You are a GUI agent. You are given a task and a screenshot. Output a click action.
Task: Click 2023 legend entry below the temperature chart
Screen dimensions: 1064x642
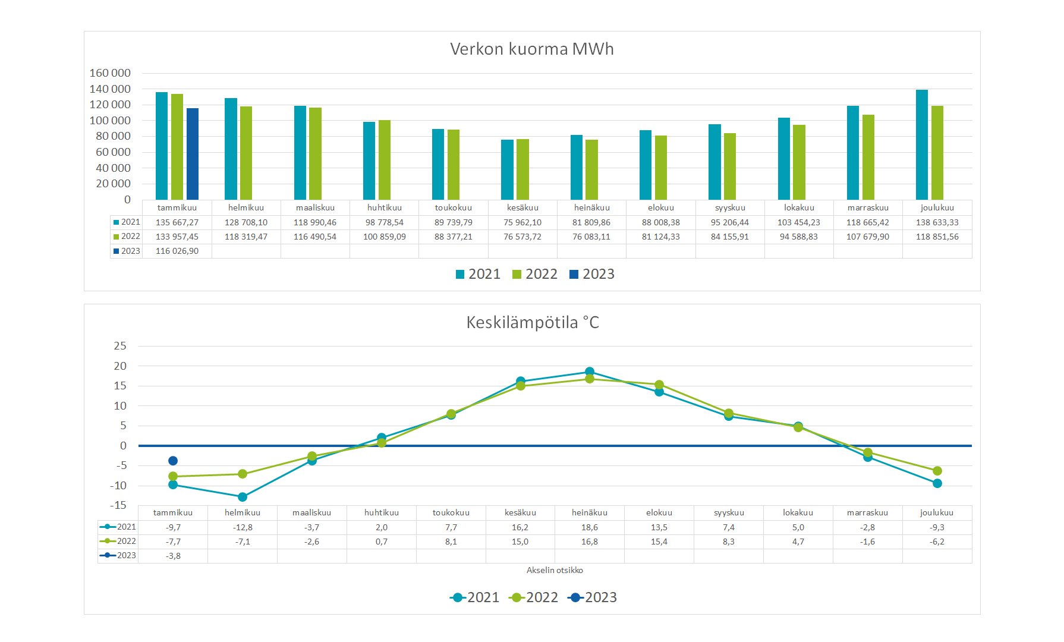593,597
